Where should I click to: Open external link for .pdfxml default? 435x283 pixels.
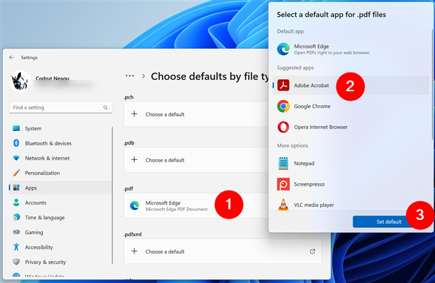coord(312,251)
